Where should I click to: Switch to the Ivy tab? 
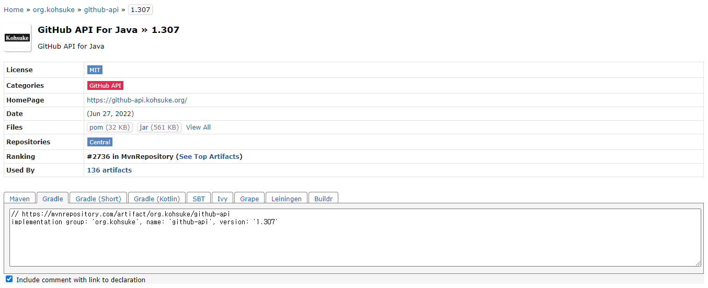[x=223, y=199]
